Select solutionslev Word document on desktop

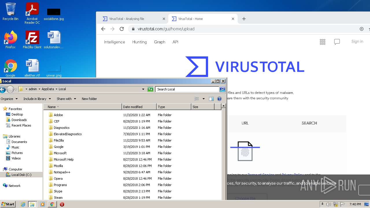coord(54,40)
